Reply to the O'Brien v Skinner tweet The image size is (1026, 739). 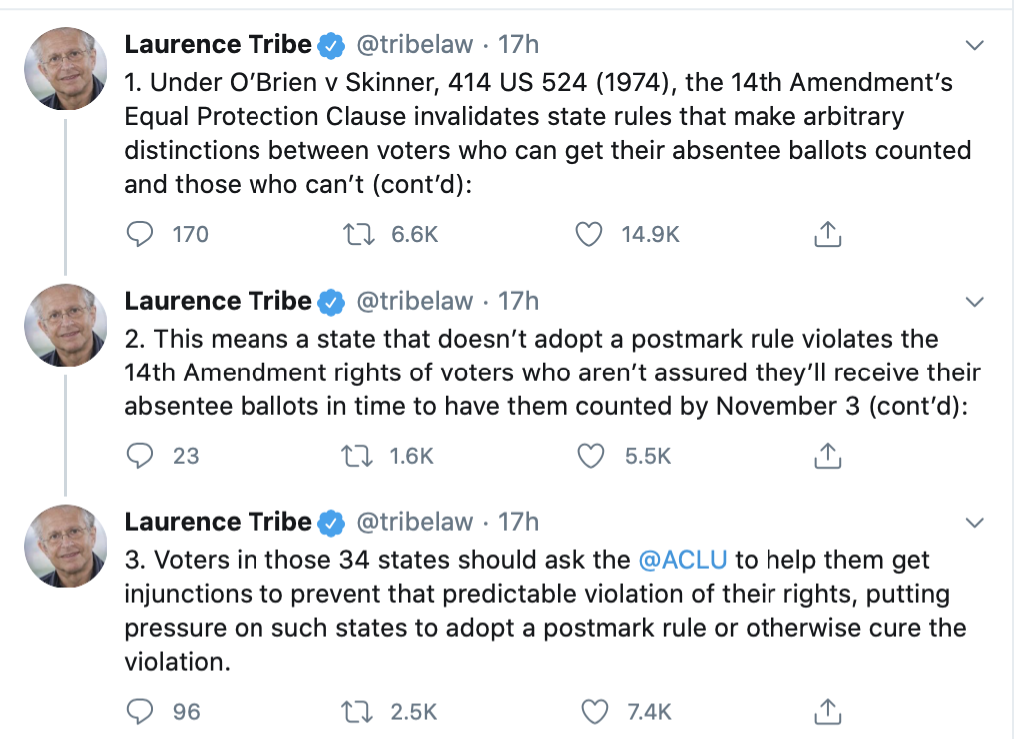[x=140, y=234]
